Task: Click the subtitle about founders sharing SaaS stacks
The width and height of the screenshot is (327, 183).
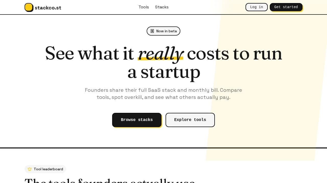Action: tap(163, 94)
